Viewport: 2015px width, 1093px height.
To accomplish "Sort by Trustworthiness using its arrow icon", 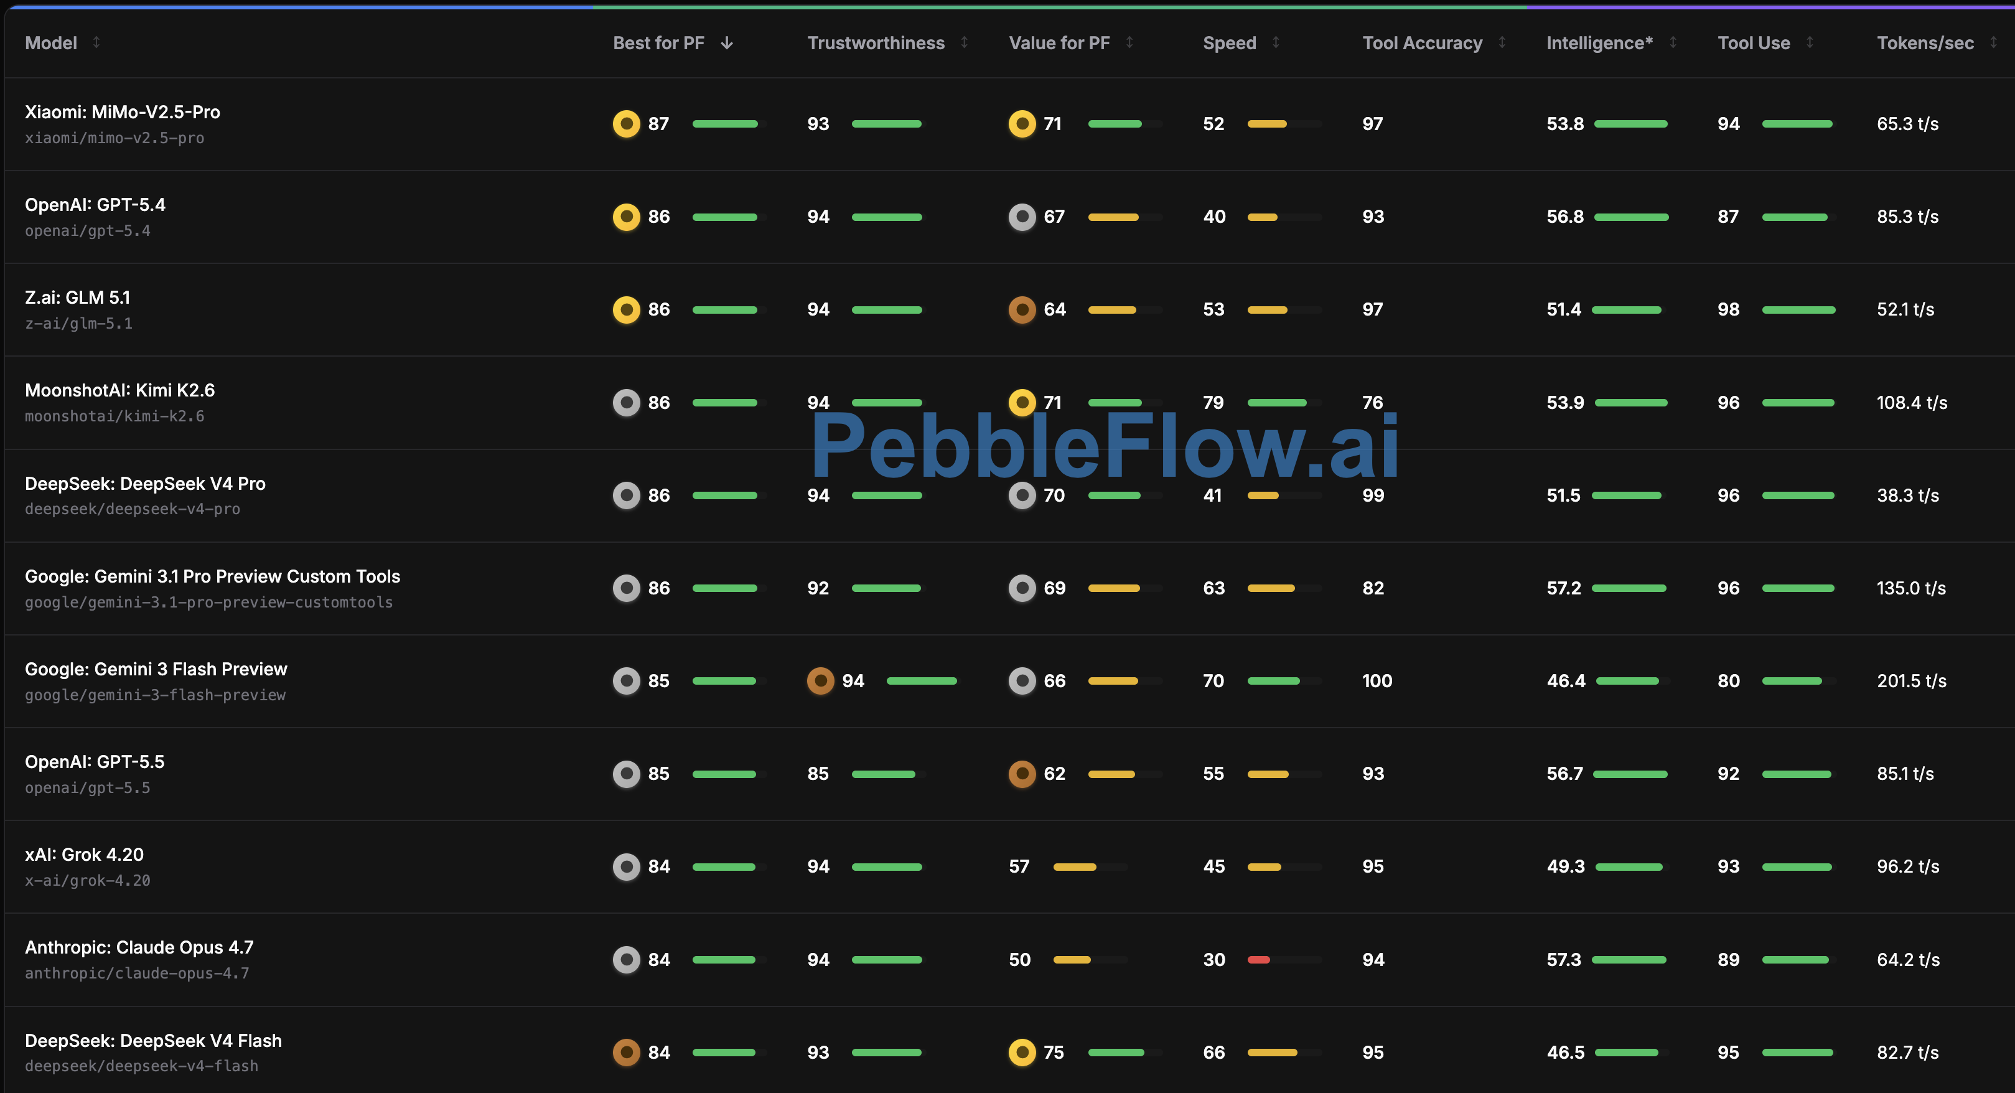I will tap(965, 42).
